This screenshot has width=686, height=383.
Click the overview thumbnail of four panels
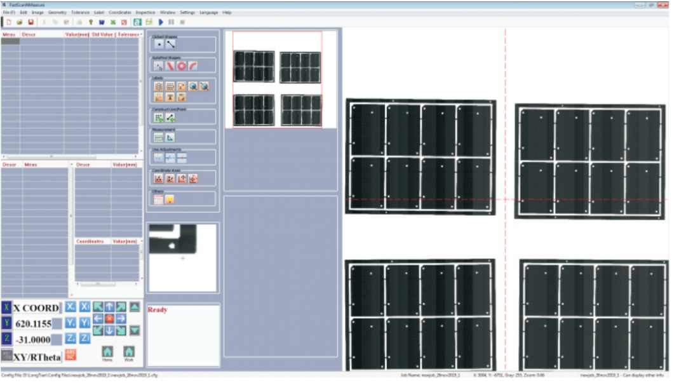[278, 79]
